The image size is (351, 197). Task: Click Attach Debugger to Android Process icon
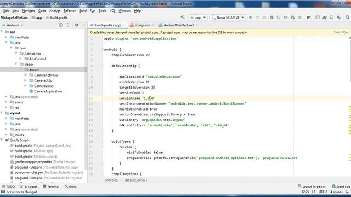pyautogui.click(x=293, y=18)
